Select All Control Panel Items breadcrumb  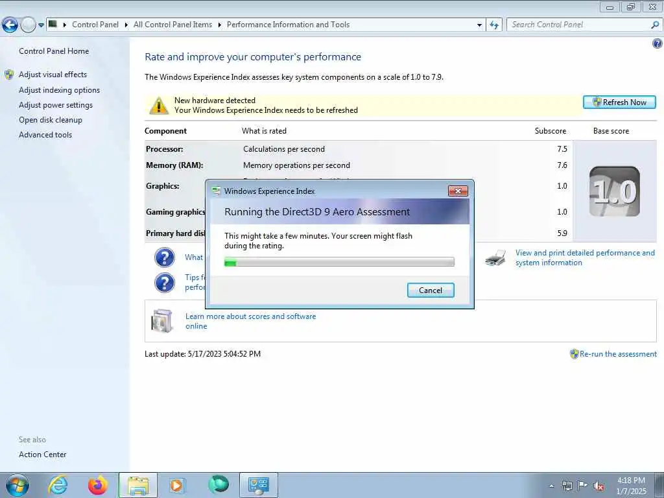pyautogui.click(x=172, y=25)
